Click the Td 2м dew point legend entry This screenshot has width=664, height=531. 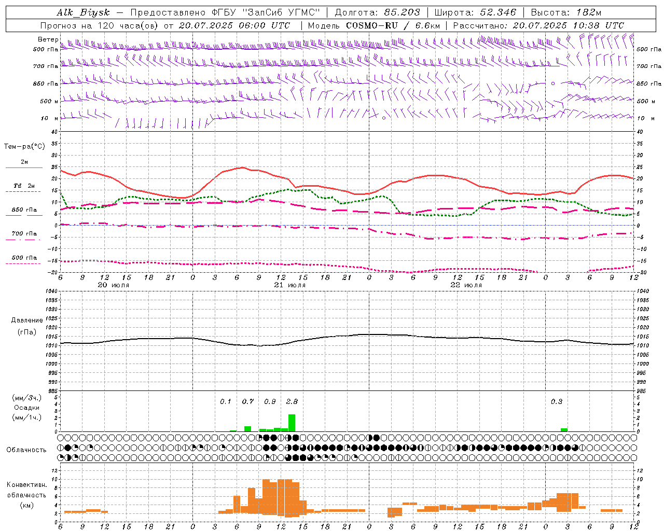pos(24,186)
